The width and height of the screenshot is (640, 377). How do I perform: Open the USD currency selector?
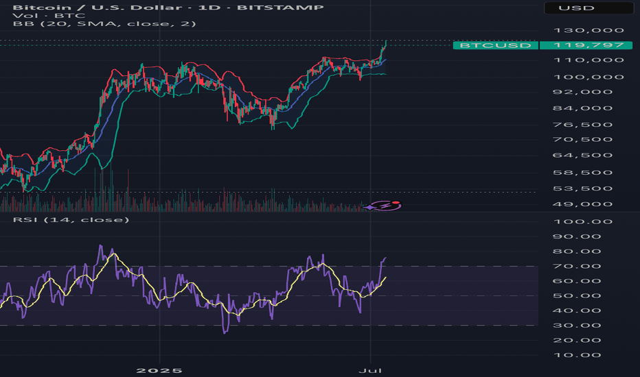(588, 8)
